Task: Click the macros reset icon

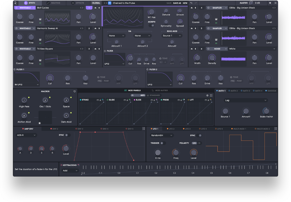Action: click(x=75, y=91)
